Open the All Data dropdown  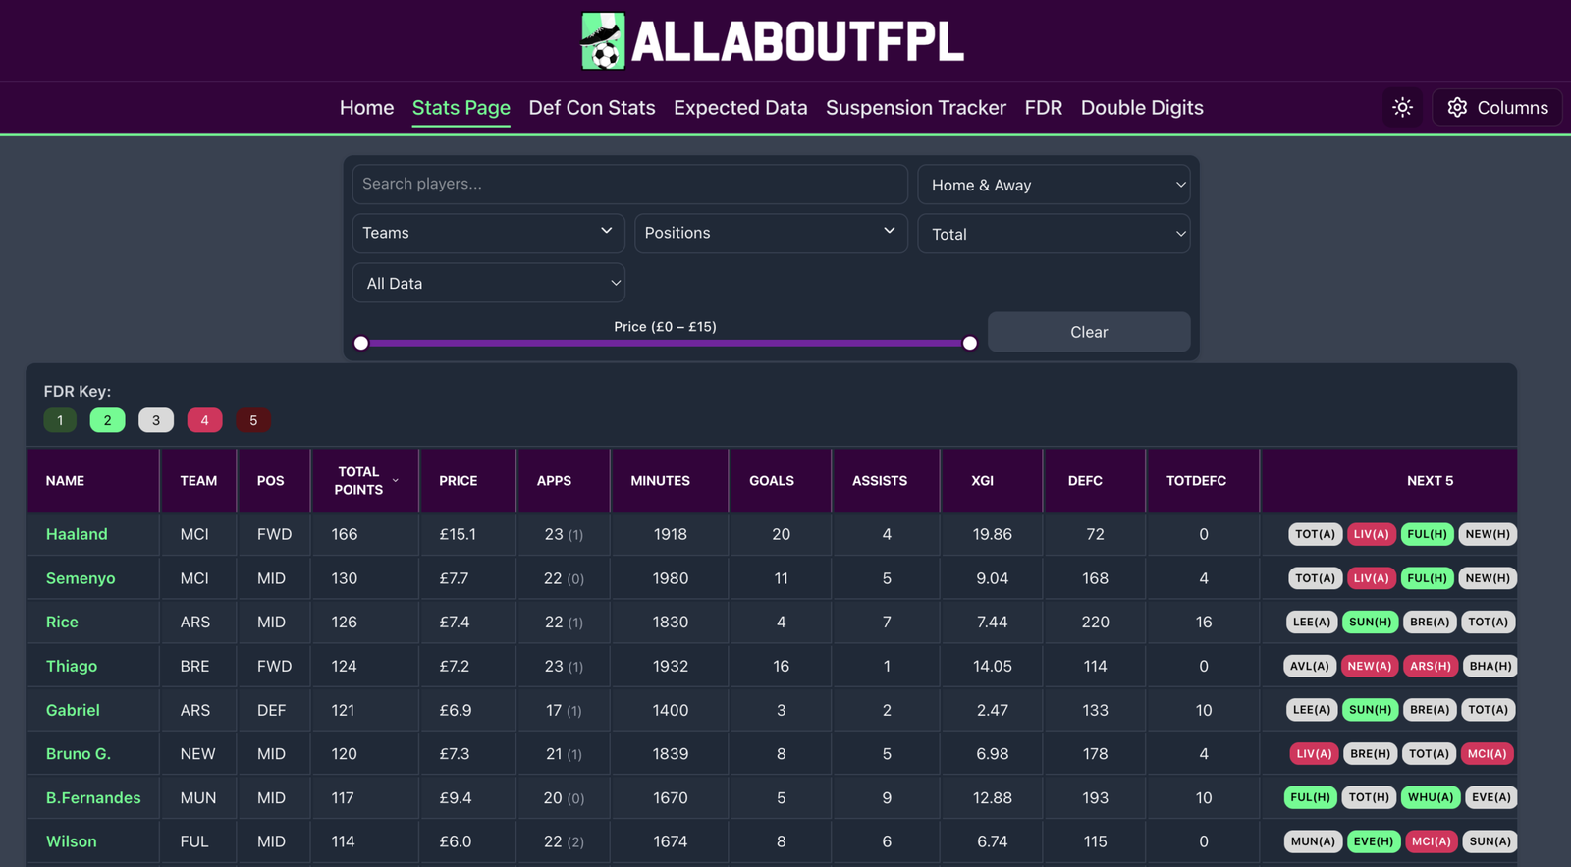click(x=488, y=283)
